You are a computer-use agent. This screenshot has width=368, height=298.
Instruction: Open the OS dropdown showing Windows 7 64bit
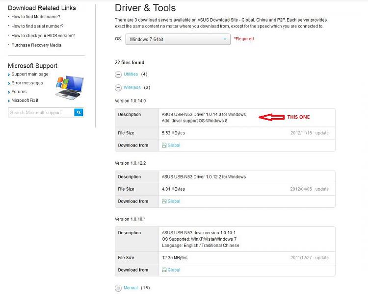click(178, 39)
